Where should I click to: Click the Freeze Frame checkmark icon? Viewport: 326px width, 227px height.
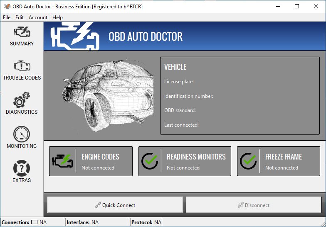click(248, 161)
